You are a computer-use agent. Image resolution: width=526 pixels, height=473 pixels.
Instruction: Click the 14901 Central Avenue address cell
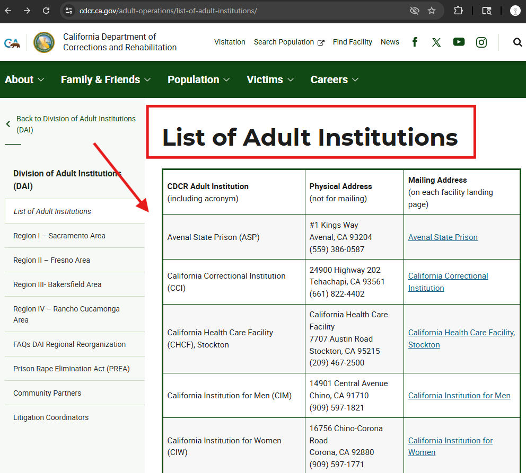coord(354,396)
